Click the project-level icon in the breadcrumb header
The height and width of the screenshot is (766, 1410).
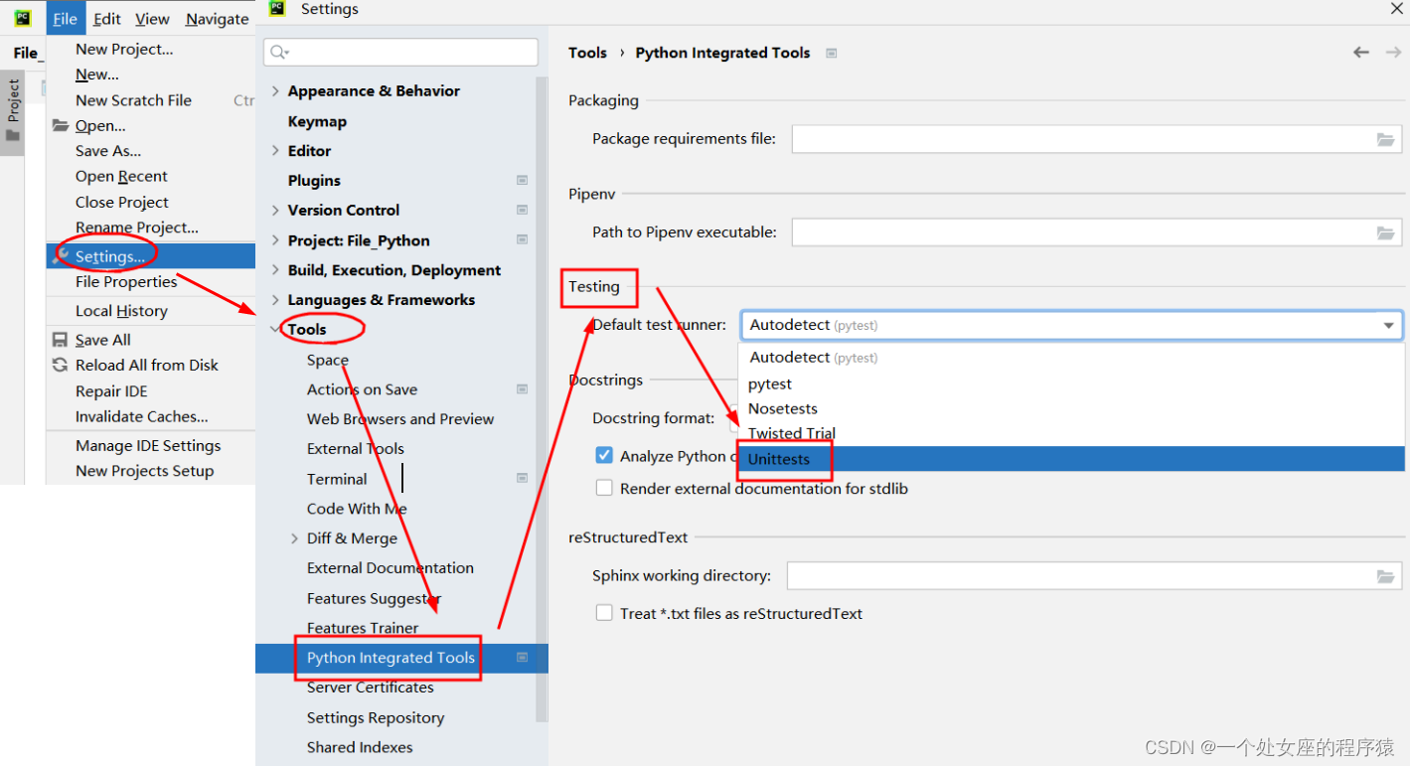(x=832, y=53)
